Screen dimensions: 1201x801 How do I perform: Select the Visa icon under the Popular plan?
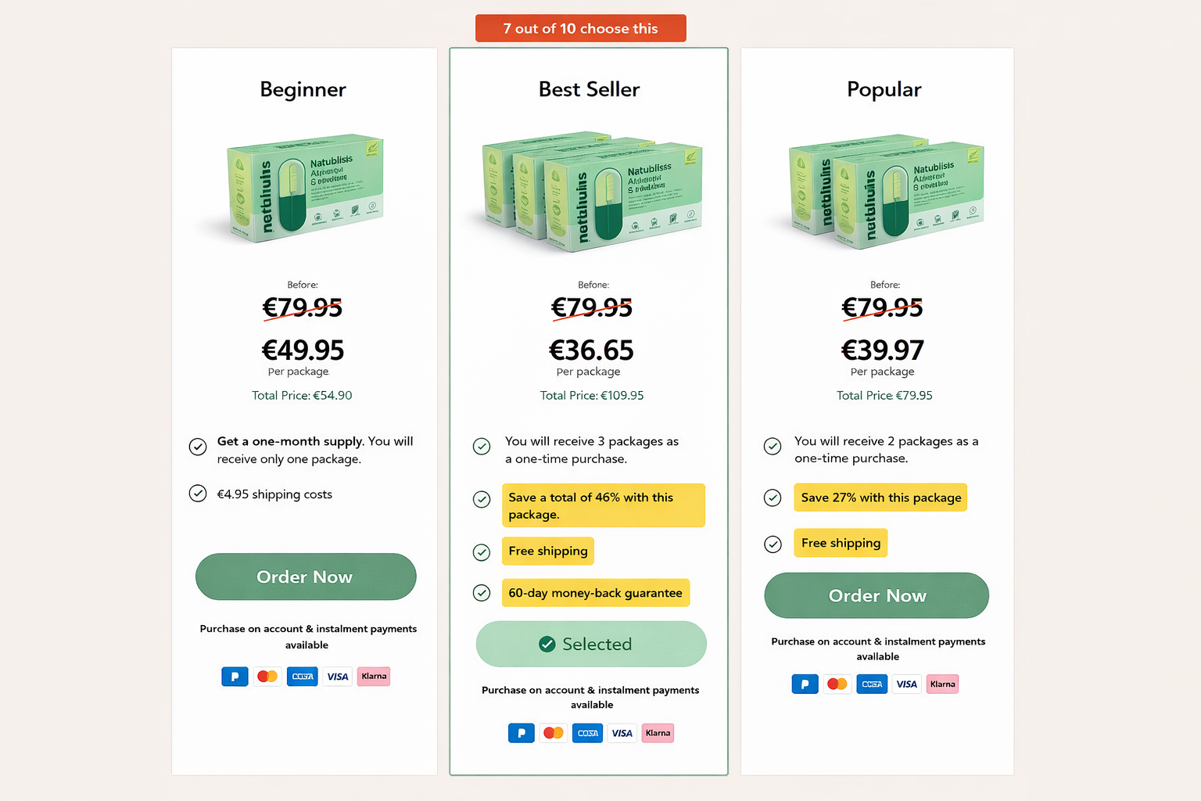906,684
